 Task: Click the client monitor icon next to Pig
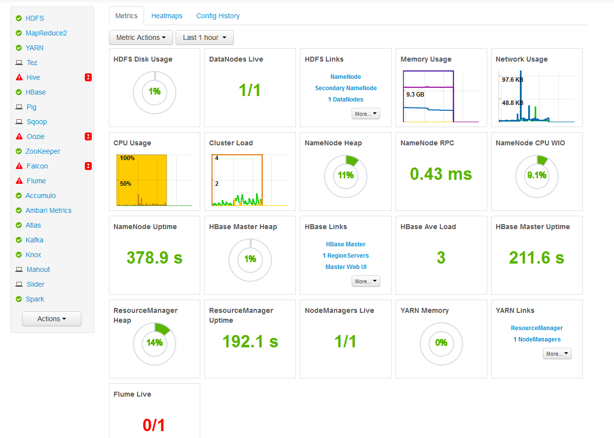tap(18, 107)
